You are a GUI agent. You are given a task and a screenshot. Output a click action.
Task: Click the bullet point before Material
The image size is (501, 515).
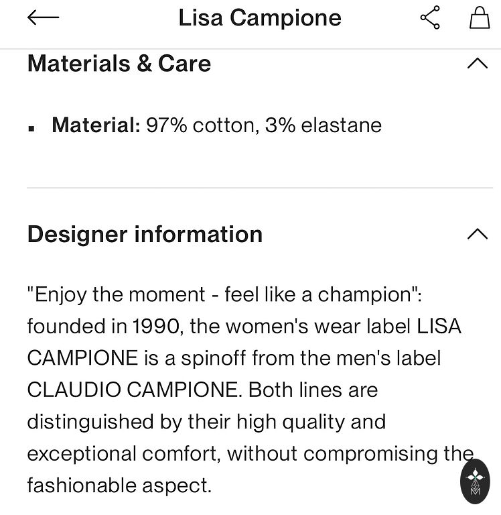tap(31, 127)
